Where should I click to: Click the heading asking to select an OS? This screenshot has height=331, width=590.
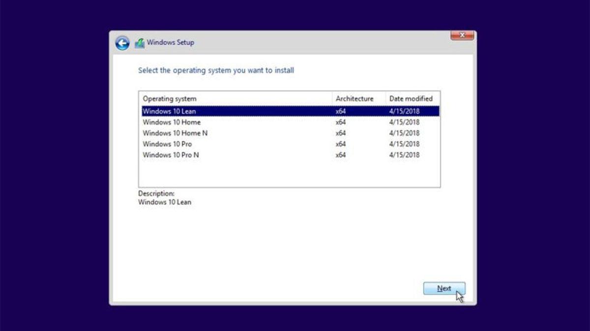click(216, 70)
